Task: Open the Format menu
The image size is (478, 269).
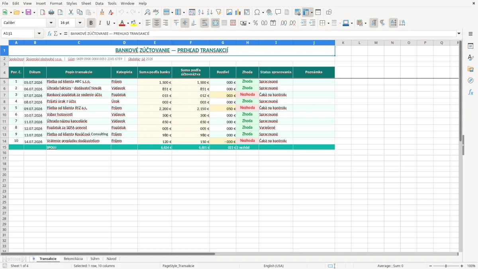Action: pyautogui.click(x=56, y=3)
